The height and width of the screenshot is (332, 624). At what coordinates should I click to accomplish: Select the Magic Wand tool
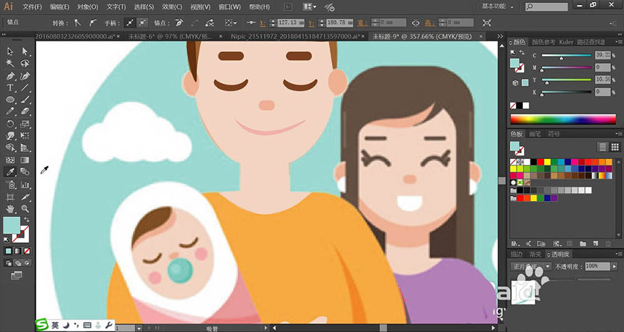[x=10, y=63]
